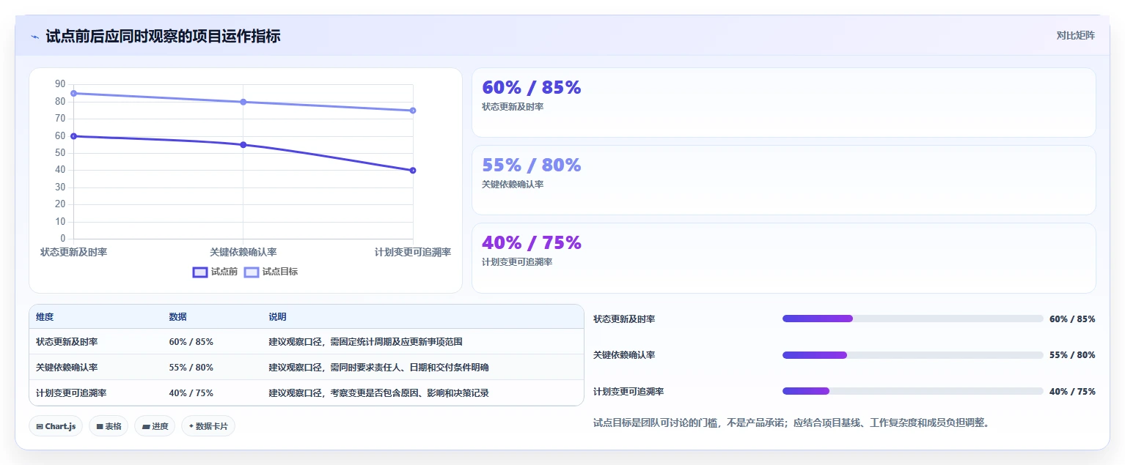Click the 试点目标 legend color box

tap(252, 272)
